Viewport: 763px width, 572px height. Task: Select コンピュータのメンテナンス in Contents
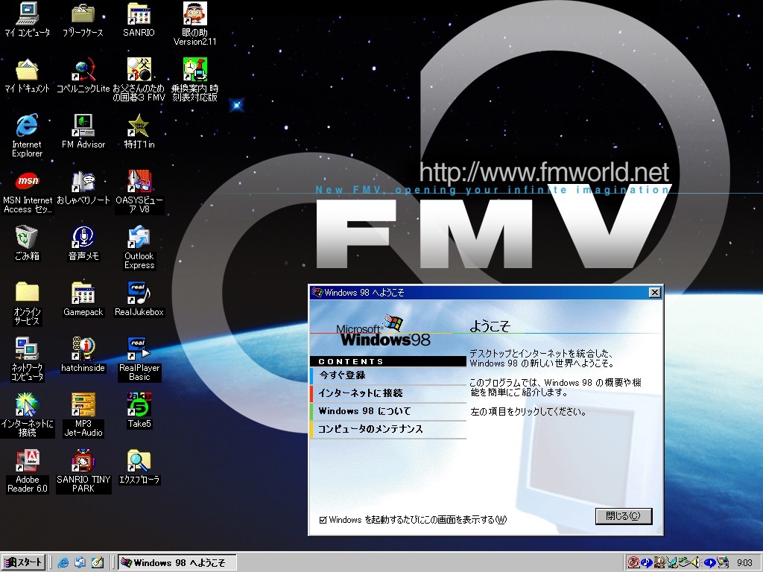[387, 429]
